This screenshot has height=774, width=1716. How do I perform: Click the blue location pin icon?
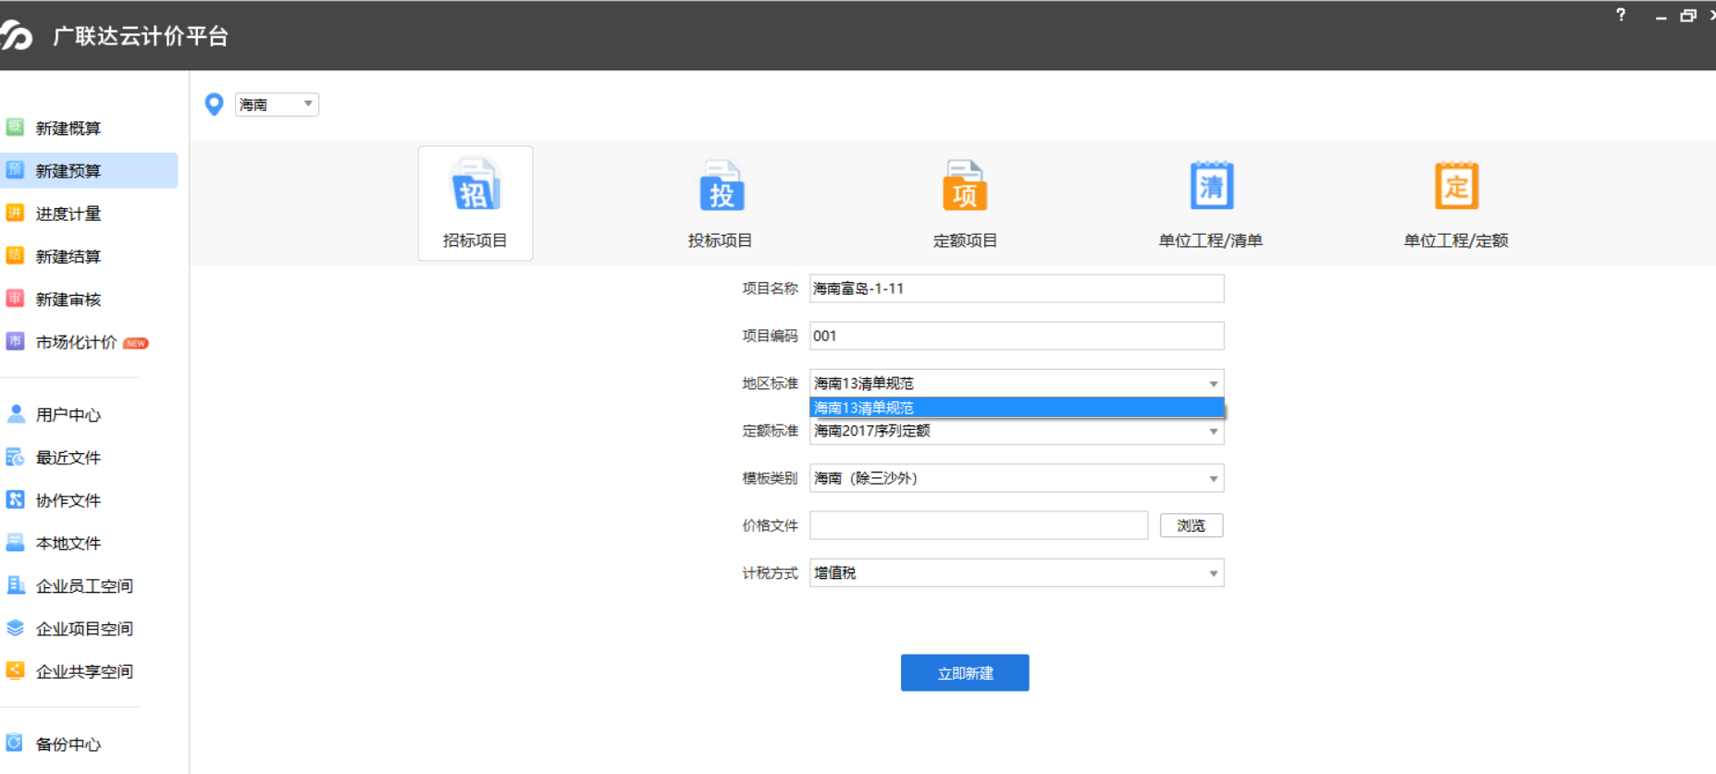pyautogui.click(x=214, y=104)
